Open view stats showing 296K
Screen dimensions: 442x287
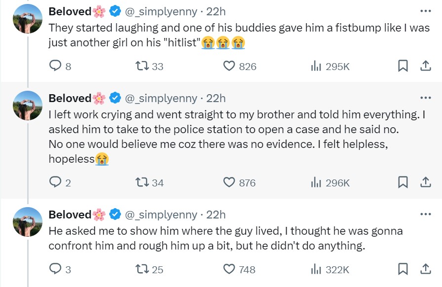coord(316,182)
